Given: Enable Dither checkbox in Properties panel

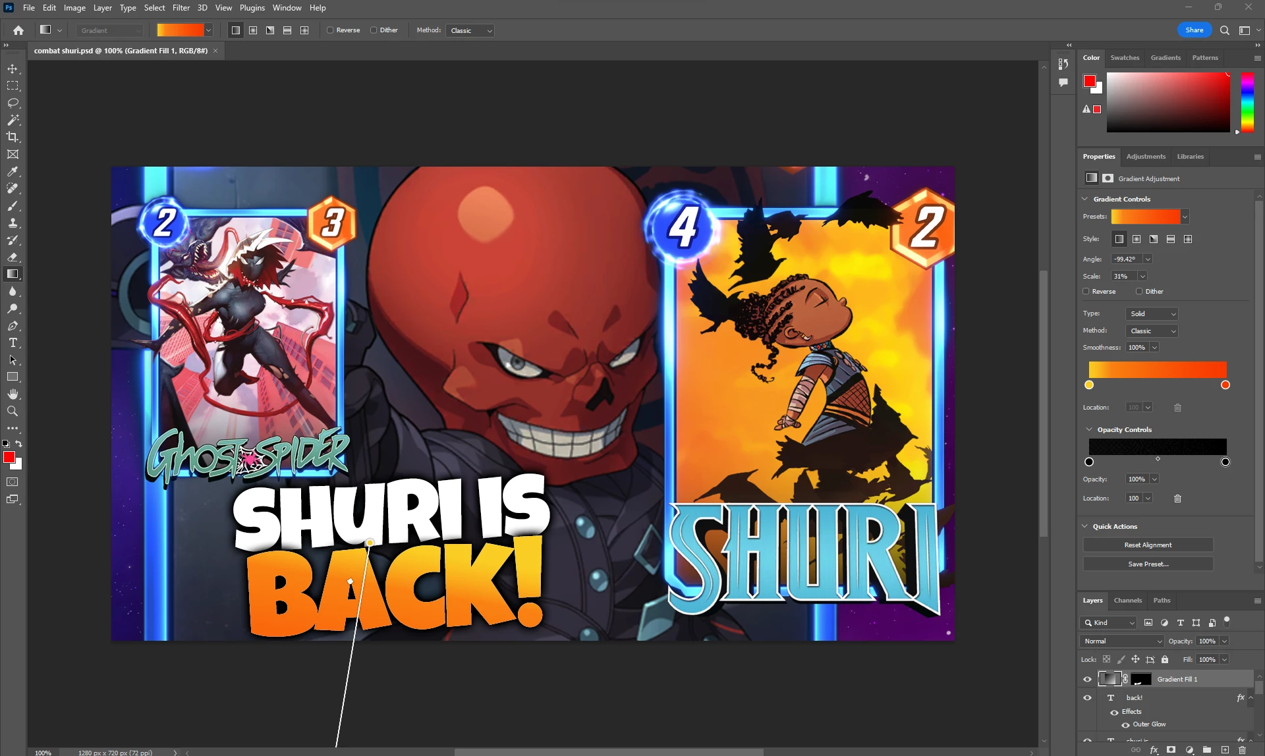Looking at the screenshot, I should 1139,291.
